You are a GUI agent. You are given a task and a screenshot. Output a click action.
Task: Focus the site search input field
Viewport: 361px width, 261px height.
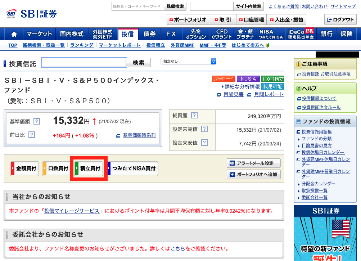pos(212,6)
